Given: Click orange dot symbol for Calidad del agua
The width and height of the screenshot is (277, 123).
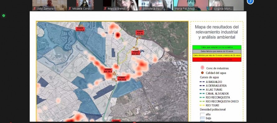Looking at the screenshot, I should tap(202, 73).
